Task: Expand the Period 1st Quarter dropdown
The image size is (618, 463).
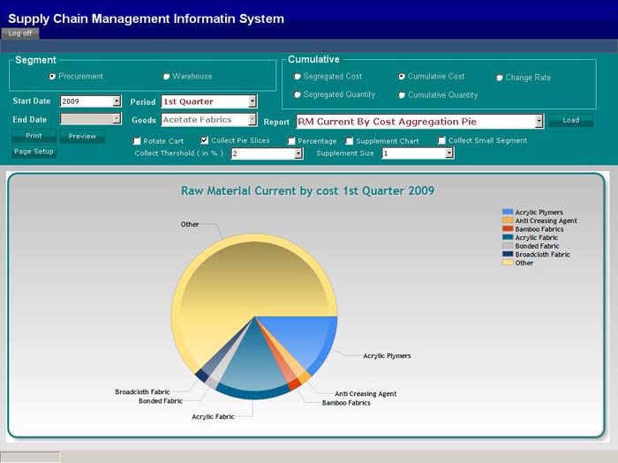Action: [252, 101]
